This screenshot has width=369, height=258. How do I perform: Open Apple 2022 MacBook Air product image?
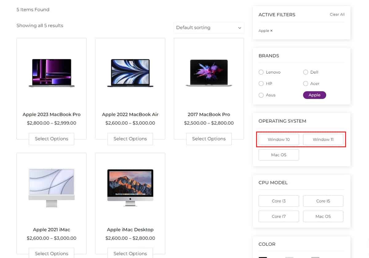[130, 73]
